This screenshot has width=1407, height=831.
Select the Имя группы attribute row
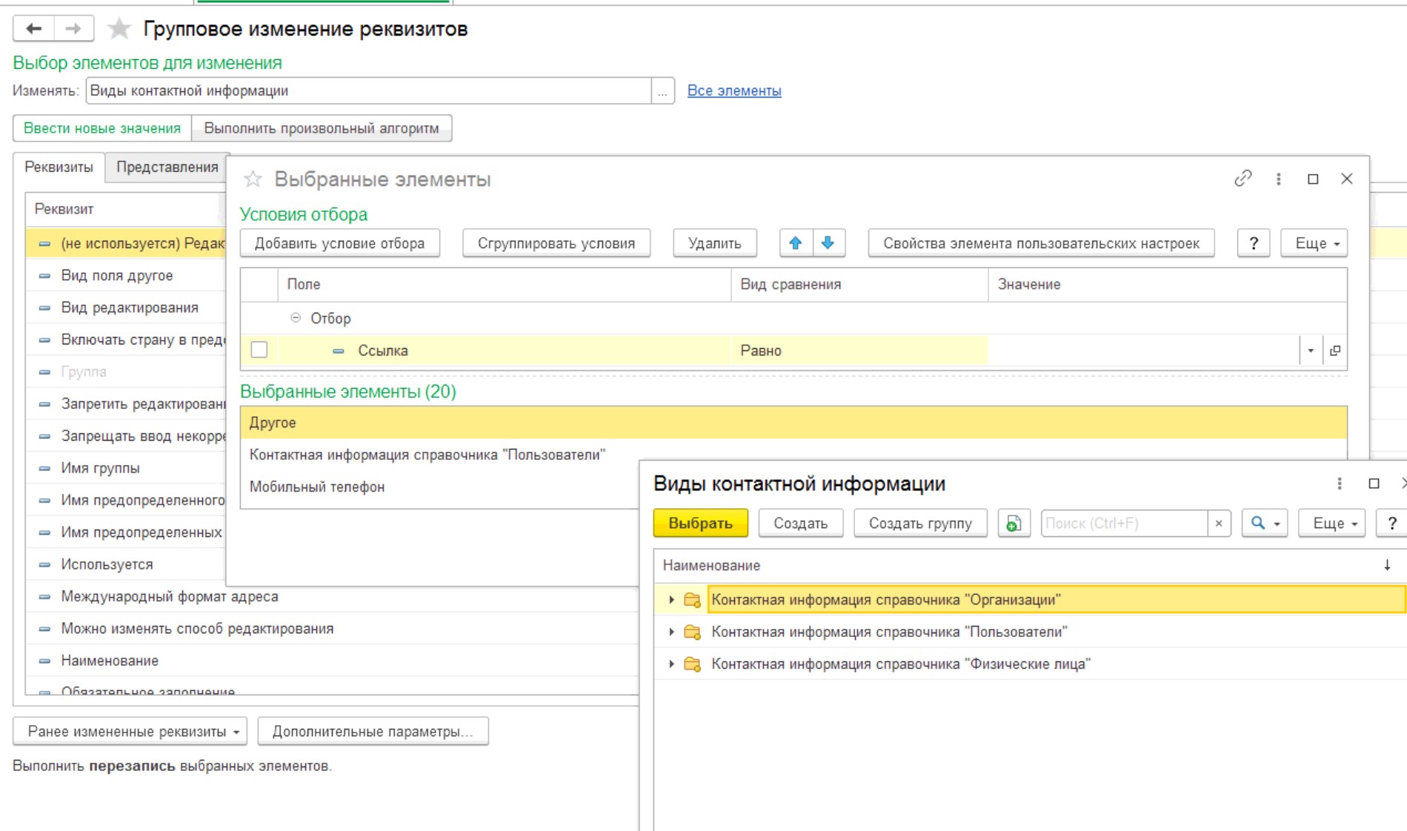(x=126, y=468)
